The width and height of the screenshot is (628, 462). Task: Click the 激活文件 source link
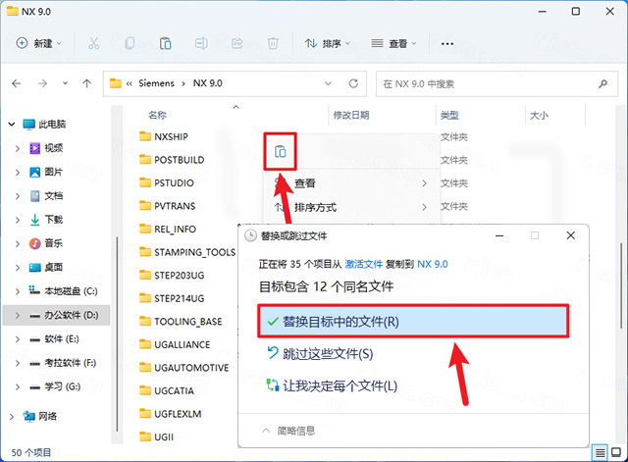tap(364, 264)
